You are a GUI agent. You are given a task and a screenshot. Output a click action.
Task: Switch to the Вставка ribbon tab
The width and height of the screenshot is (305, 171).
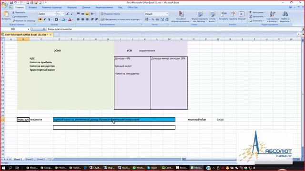(32, 8)
